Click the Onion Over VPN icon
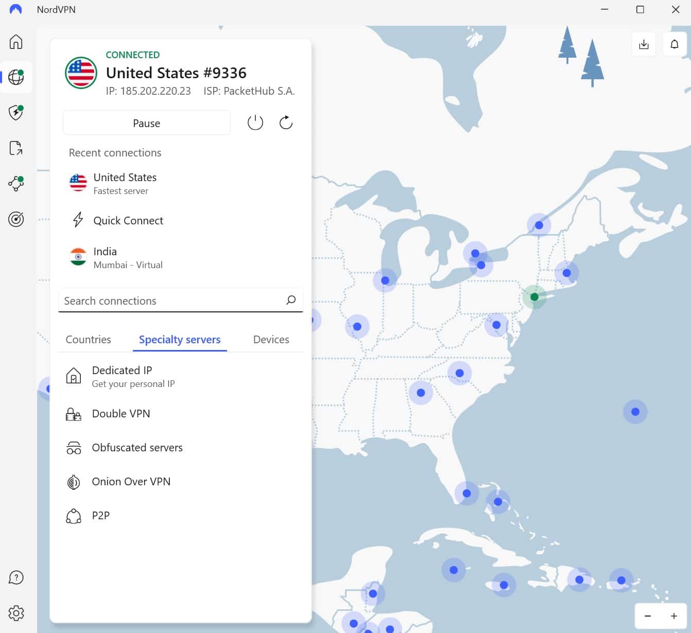The height and width of the screenshot is (633, 691). click(74, 482)
